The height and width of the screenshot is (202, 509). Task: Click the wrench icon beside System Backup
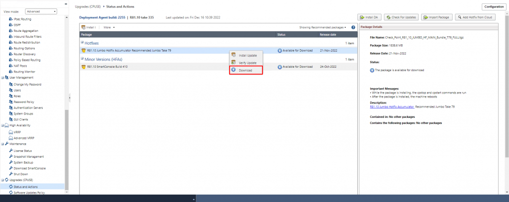point(10,162)
